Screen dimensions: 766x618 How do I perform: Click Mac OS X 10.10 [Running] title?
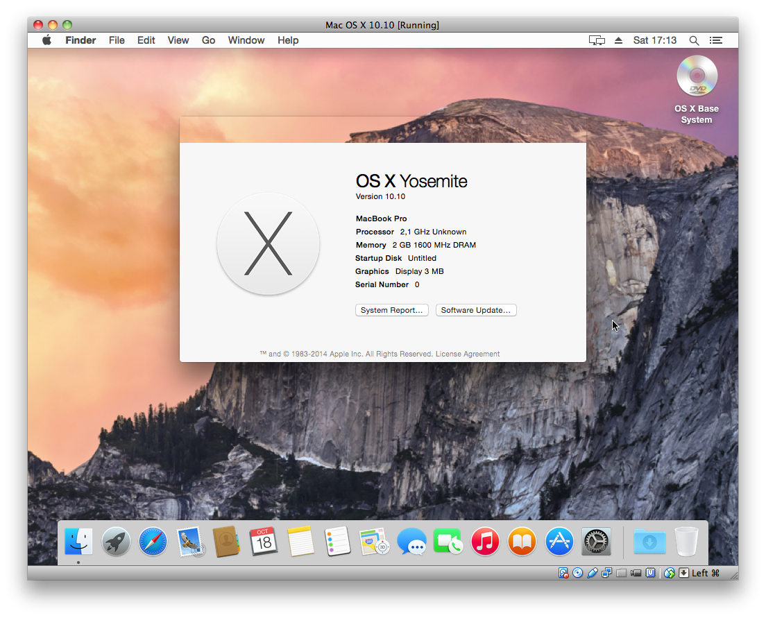tap(382, 25)
